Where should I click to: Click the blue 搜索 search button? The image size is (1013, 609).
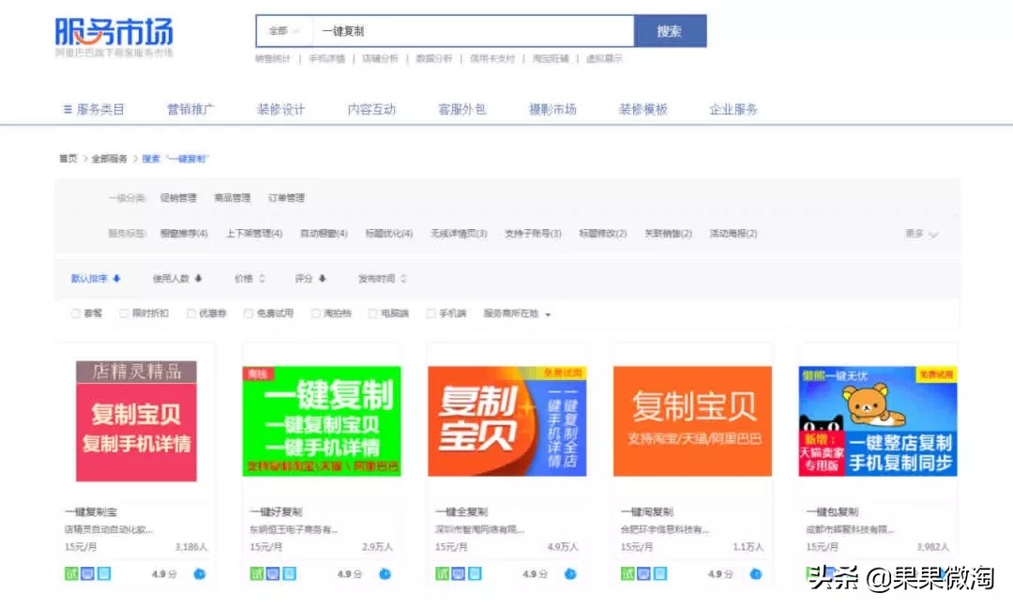[670, 30]
